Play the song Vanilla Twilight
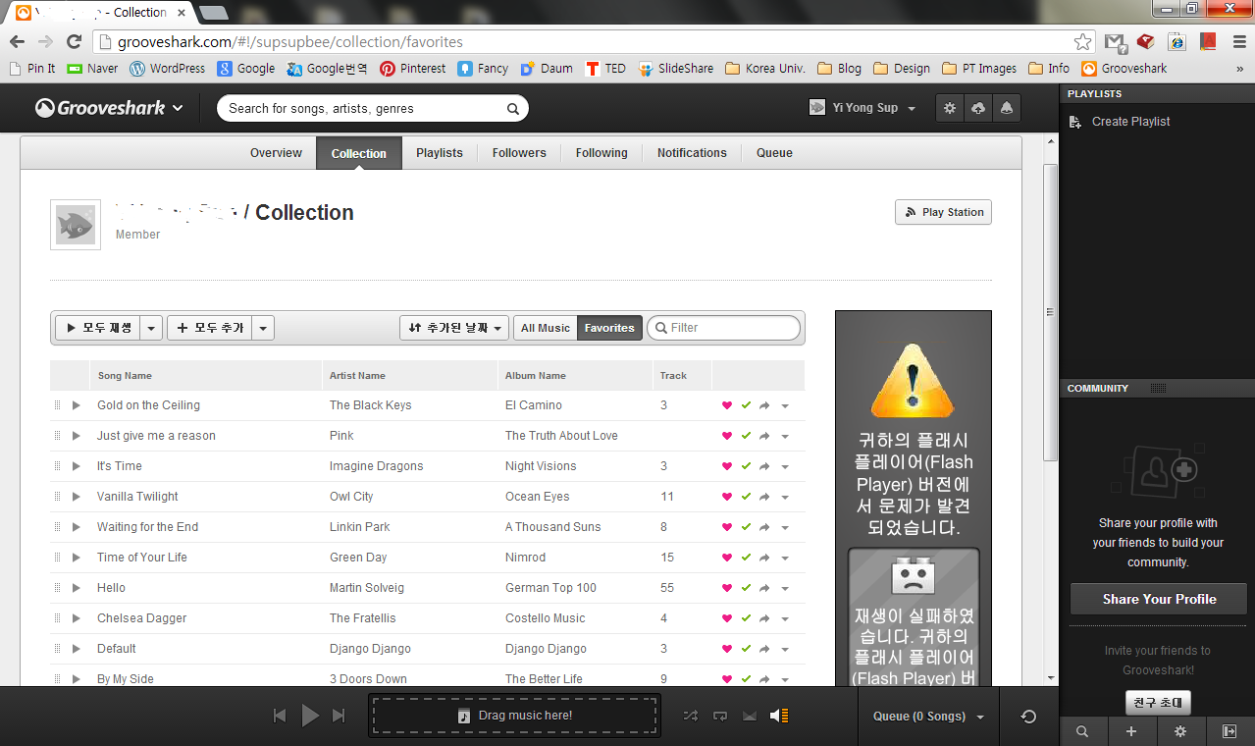The width and height of the screenshot is (1255, 746). pos(76,497)
